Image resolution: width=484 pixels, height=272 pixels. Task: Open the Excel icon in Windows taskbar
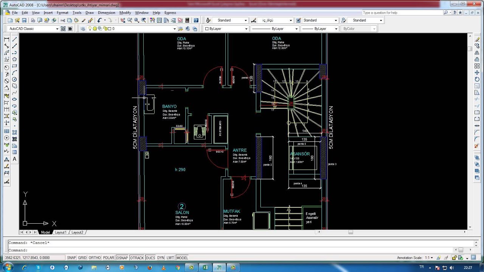(x=205, y=267)
